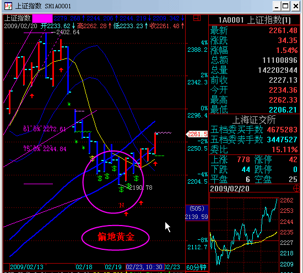Click the app icon in title bar

click(x=8, y=6)
